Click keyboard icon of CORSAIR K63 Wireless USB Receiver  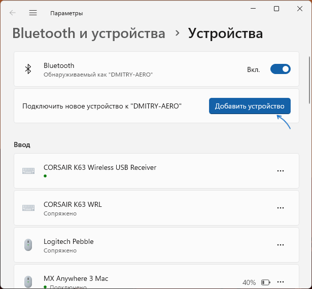point(28,171)
